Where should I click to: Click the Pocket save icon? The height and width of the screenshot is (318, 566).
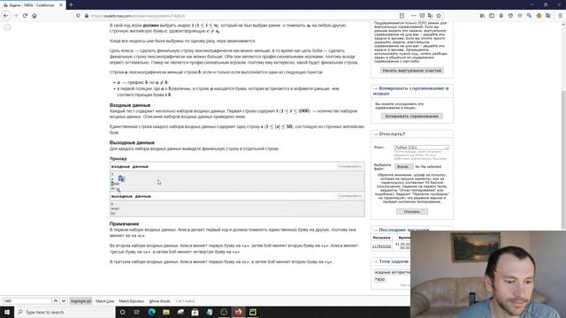click(422, 16)
